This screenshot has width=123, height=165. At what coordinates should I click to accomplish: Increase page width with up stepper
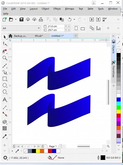pyautogui.click(x=69, y=26)
